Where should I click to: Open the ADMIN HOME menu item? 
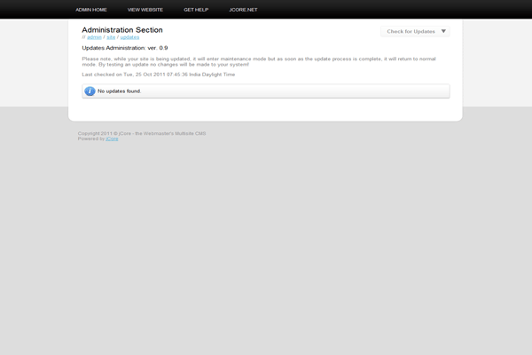[91, 9]
